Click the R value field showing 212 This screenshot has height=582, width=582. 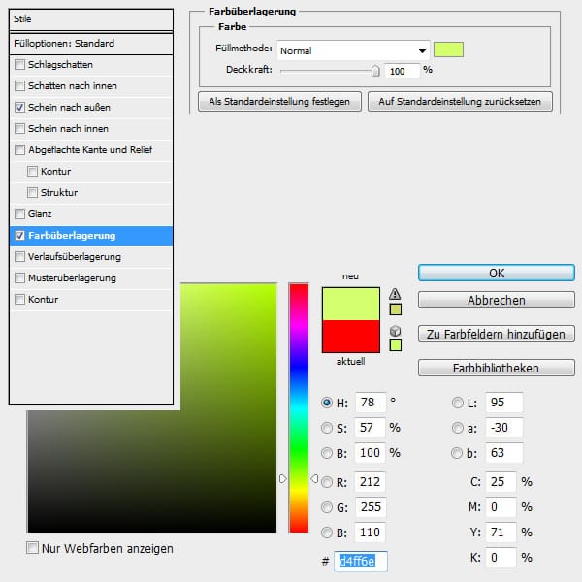pos(371,482)
